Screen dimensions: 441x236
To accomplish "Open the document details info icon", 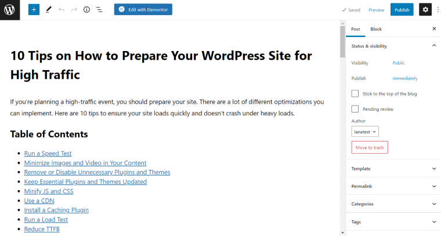I will point(86,10).
